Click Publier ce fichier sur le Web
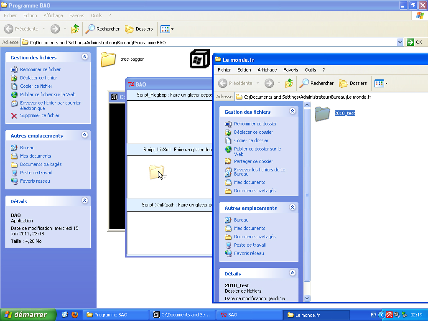The height and width of the screenshot is (321, 428). tap(48, 94)
